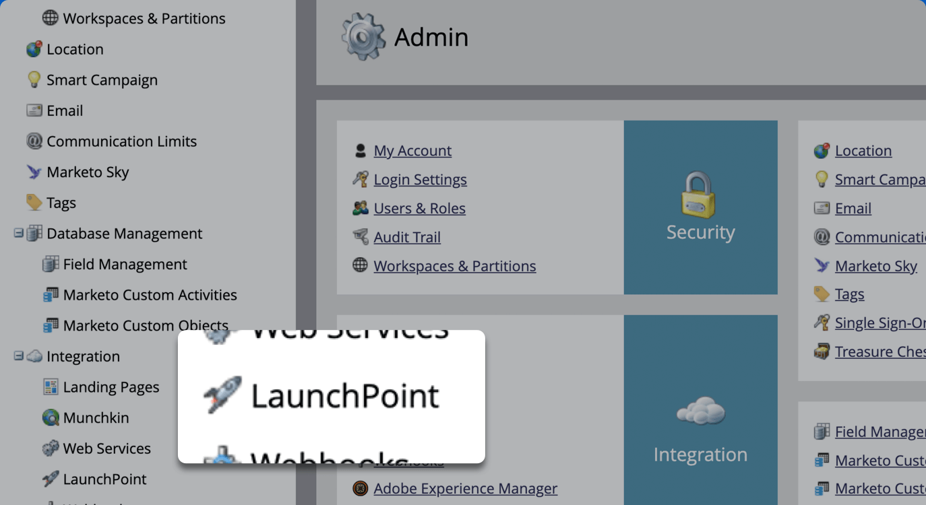926x505 pixels.
Task: Select Field Management in the sidebar tree
Action: coord(125,265)
